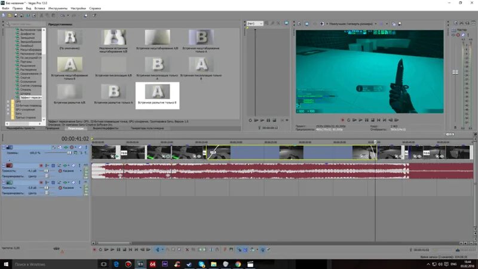This screenshot has width=478, height=269.
Task: Open the Правка menu
Action: (x=17, y=8)
